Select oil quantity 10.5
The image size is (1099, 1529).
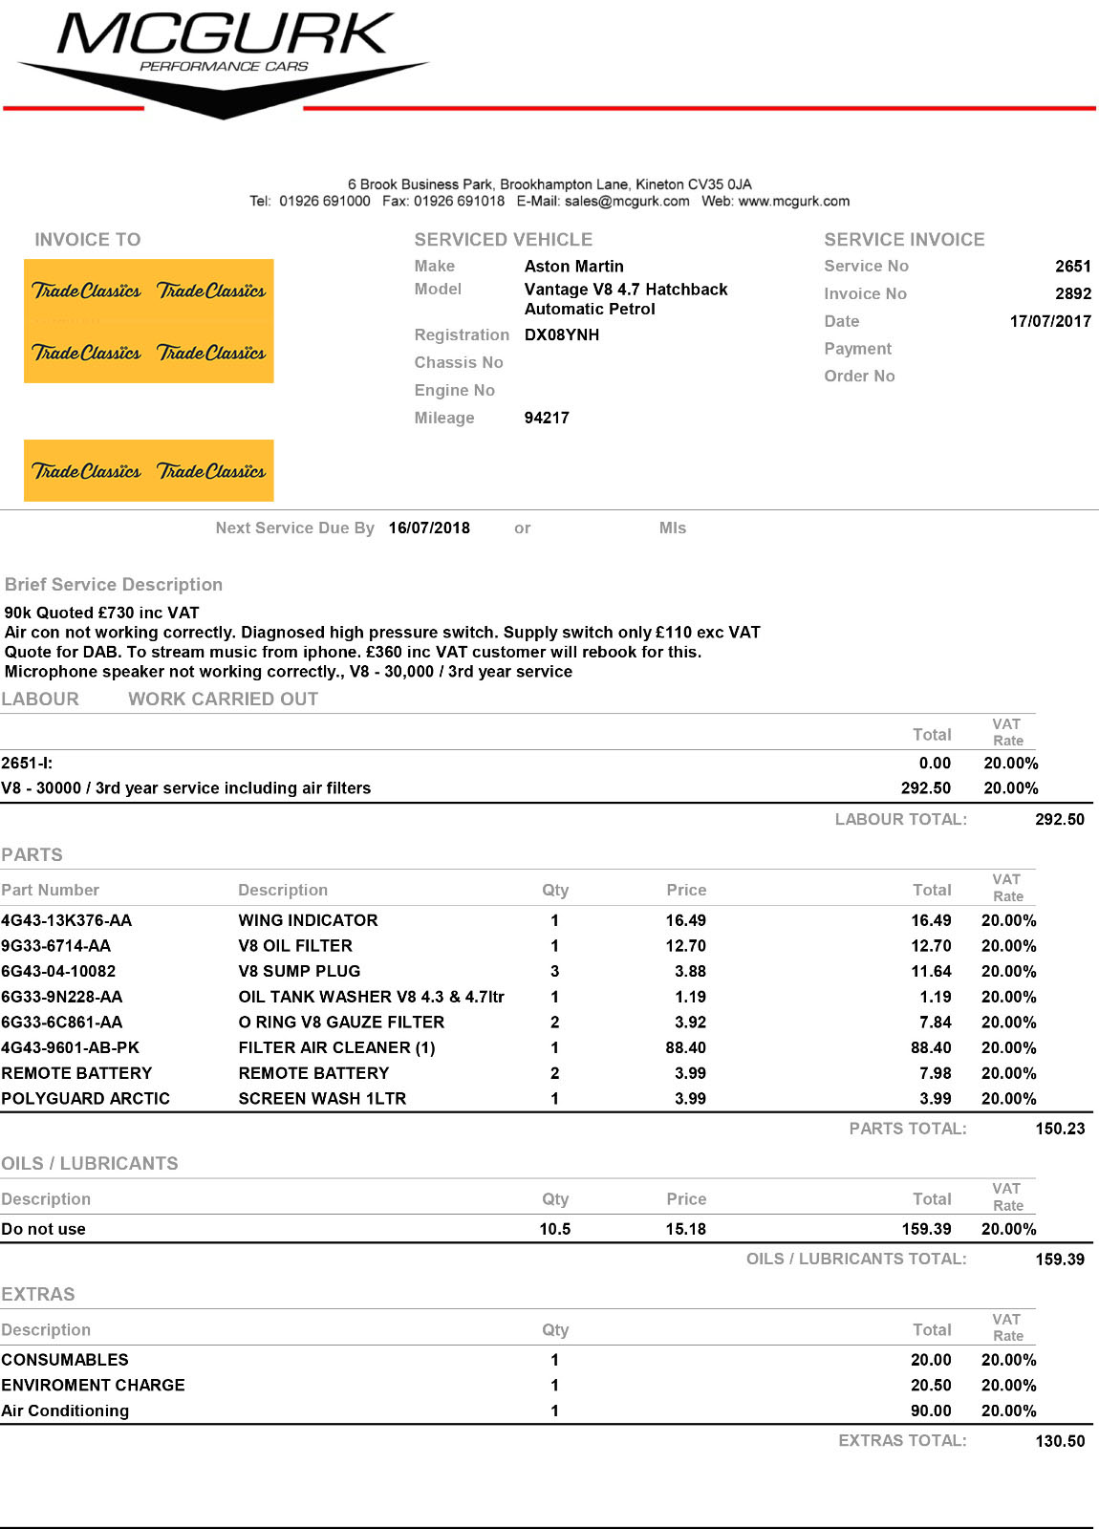(554, 1230)
